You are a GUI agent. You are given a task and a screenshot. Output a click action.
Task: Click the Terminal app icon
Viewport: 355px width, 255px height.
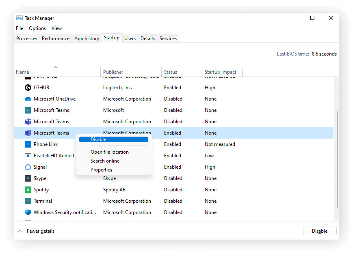[28, 201]
